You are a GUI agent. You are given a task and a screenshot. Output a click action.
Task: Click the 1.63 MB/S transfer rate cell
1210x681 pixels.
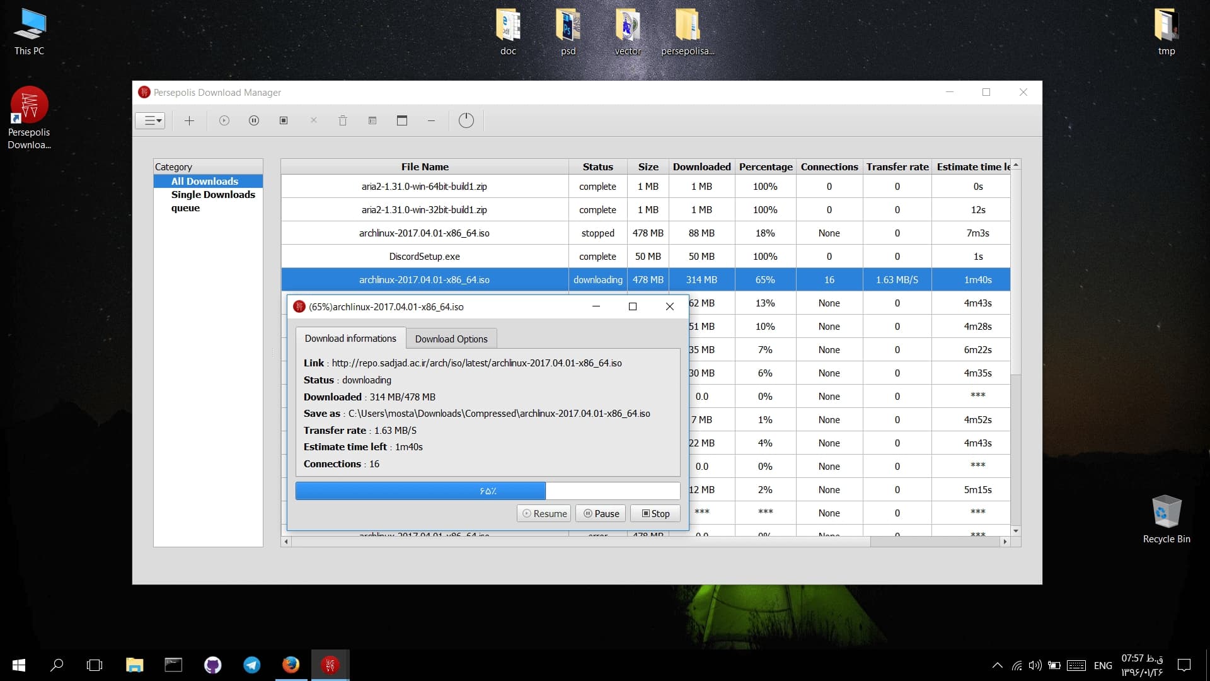[897, 279]
